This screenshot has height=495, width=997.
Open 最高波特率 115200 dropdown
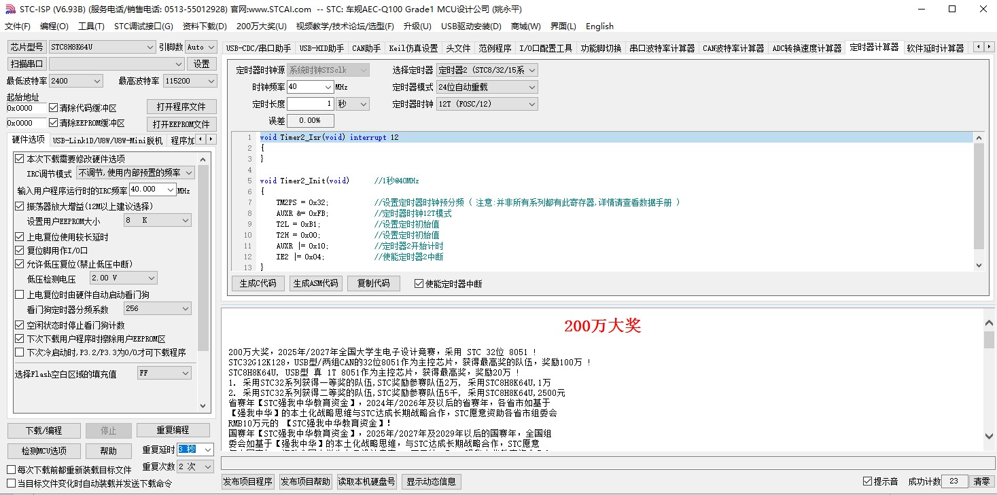click(190, 81)
